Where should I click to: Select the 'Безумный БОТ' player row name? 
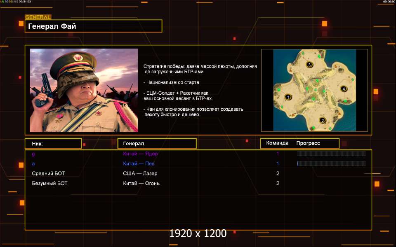point(49,183)
